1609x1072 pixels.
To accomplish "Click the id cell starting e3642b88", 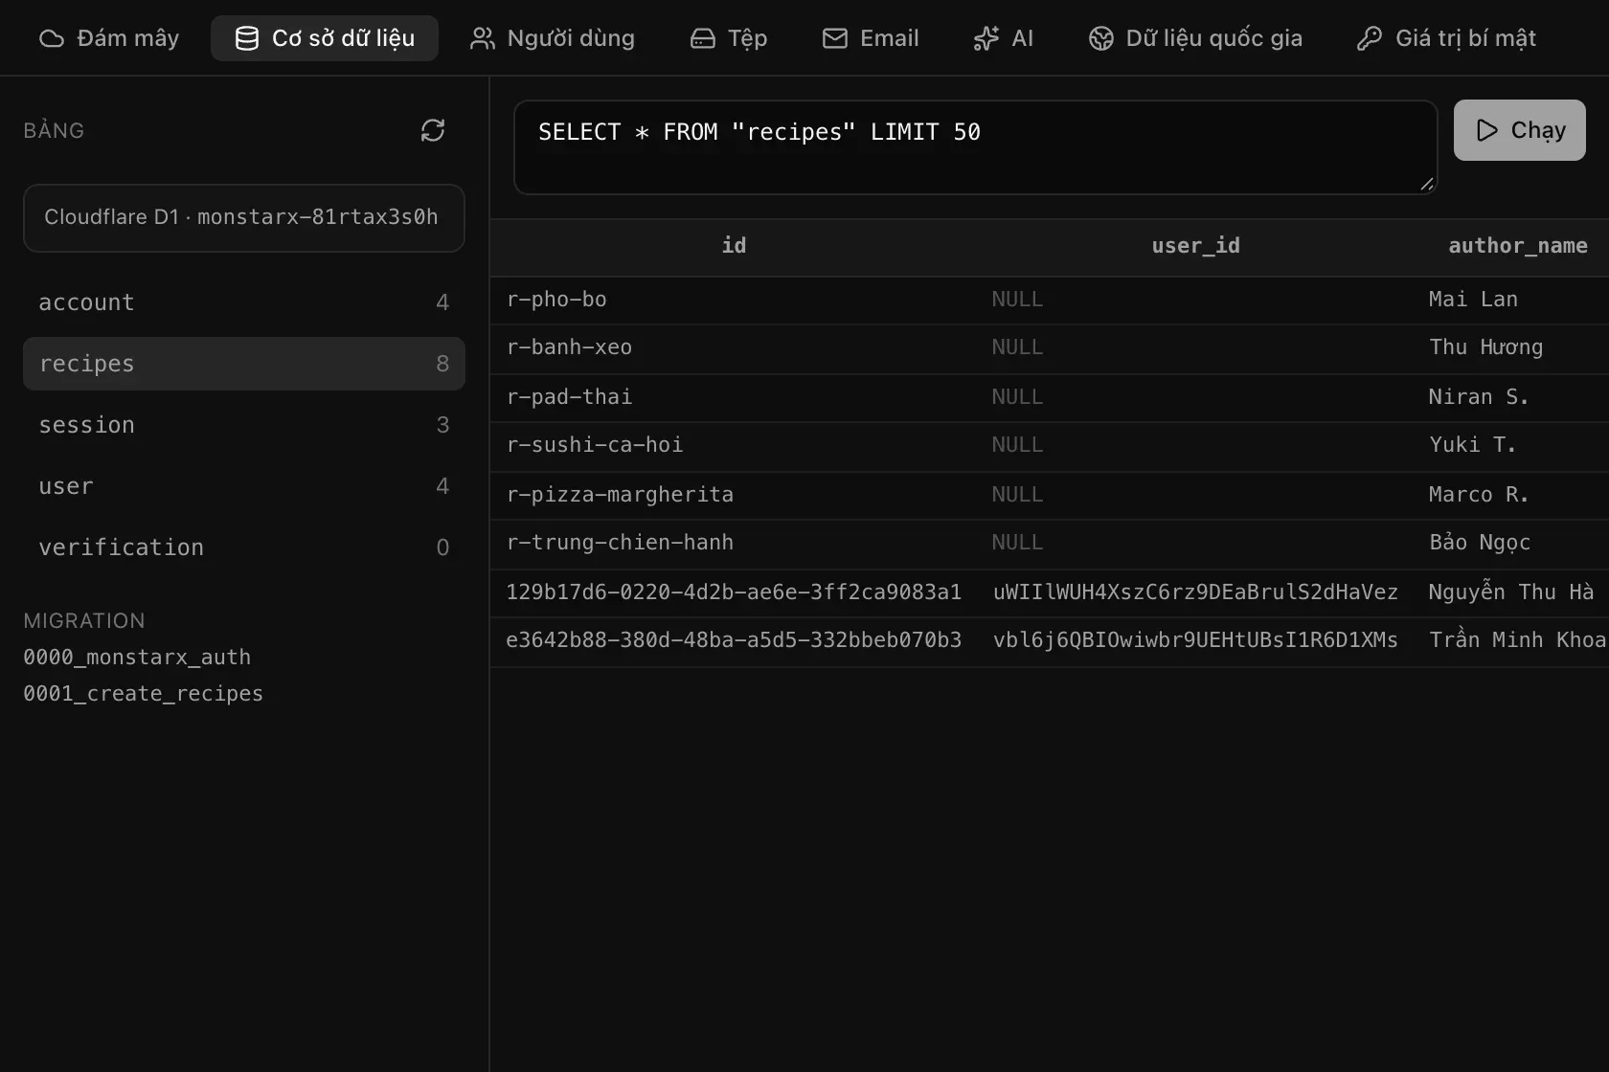I will coord(734,640).
